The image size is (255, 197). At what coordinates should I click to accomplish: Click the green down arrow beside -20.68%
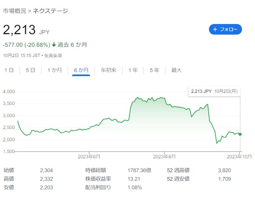pos(54,44)
